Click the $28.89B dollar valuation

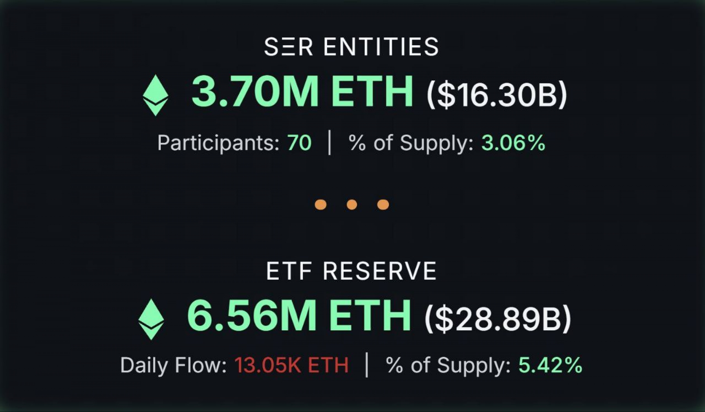pos(498,319)
